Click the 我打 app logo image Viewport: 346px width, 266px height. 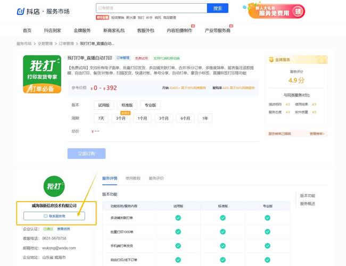coord(42,74)
